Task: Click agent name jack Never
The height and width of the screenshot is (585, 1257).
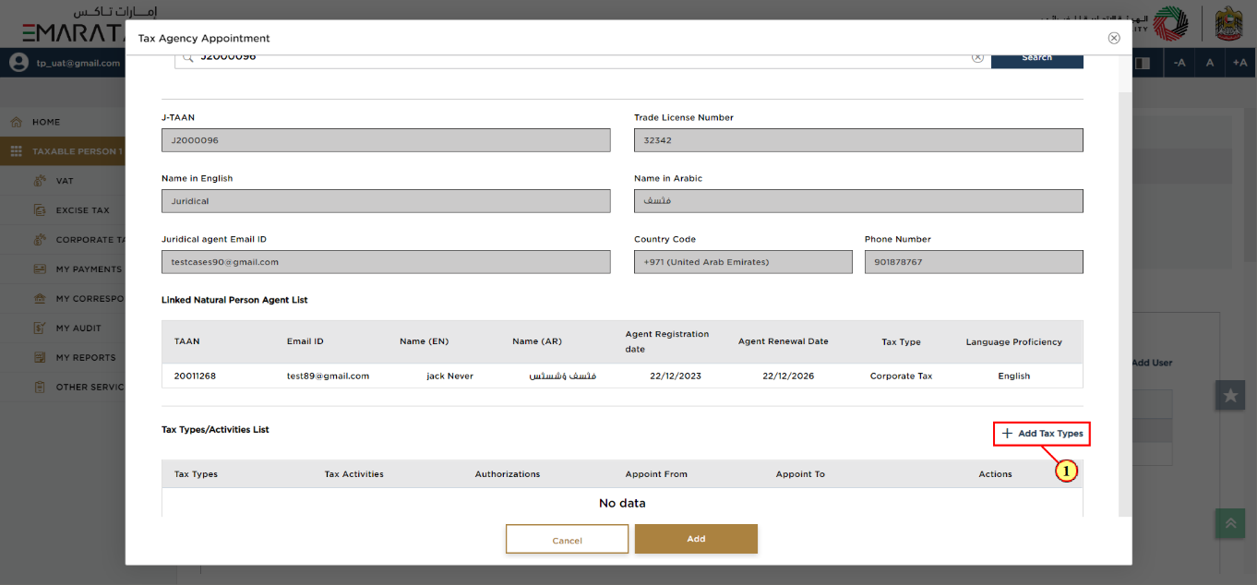Action: [x=449, y=376]
